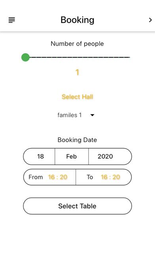
Task: Click the far end of the people slider track
Action: click(x=129, y=57)
